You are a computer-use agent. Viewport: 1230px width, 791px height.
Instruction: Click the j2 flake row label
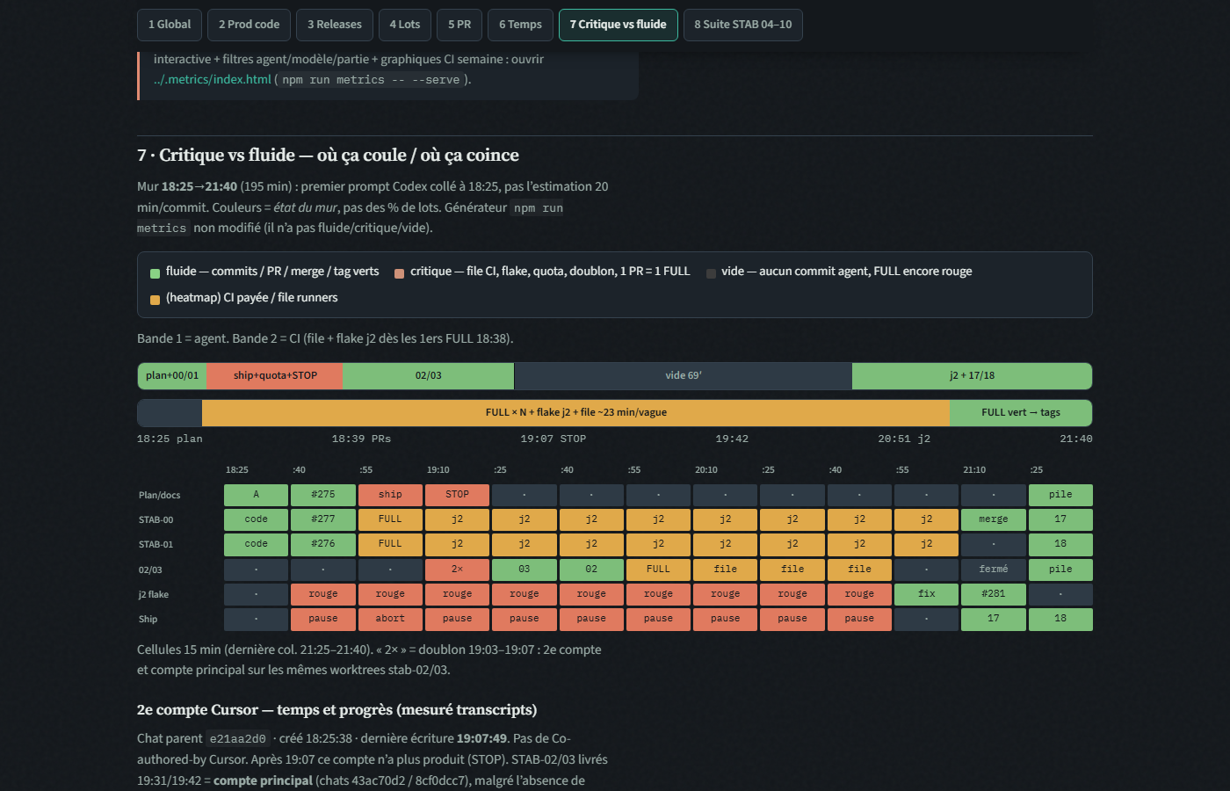coord(154,595)
